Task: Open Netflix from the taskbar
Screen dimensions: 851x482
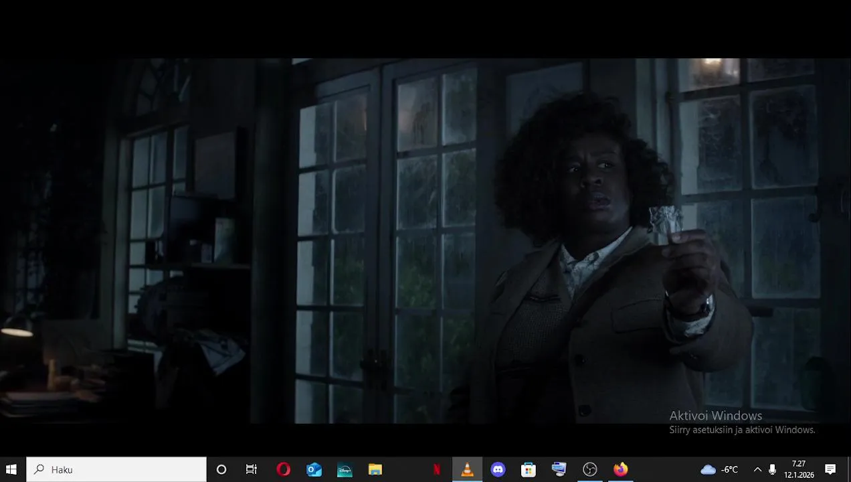Action: pos(437,469)
